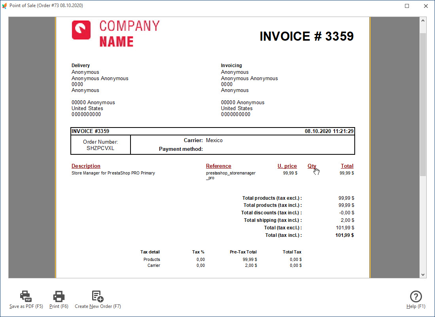Click the app logo in title bar
This screenshot has width=435, height=317.
click(x=4, y=6)
